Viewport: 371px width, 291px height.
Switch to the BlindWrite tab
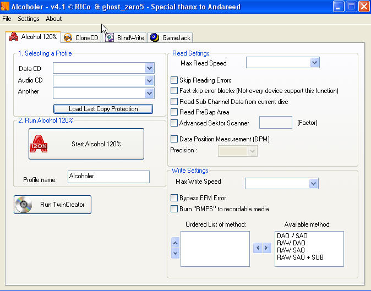coord(124,37)
